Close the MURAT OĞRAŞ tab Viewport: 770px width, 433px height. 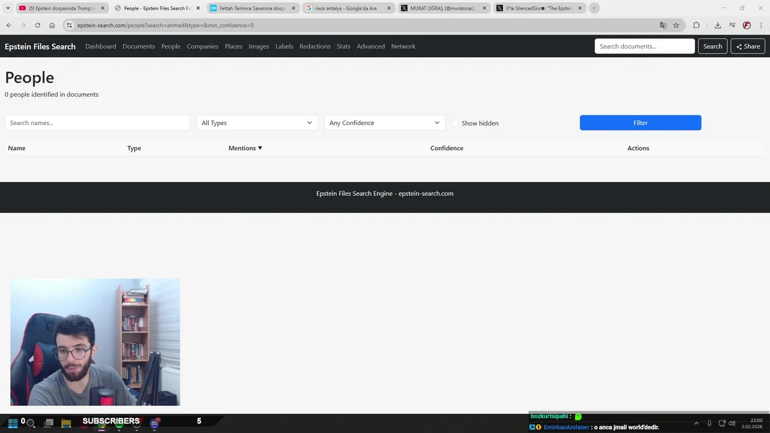[x=485, y=8]
